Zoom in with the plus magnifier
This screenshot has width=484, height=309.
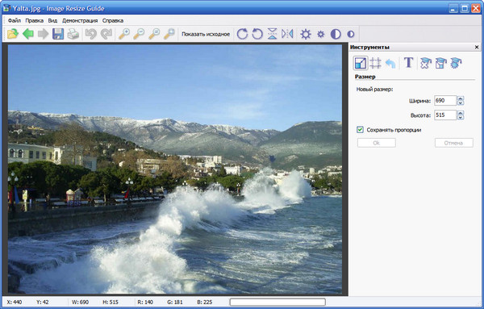[x=124, y=34]
